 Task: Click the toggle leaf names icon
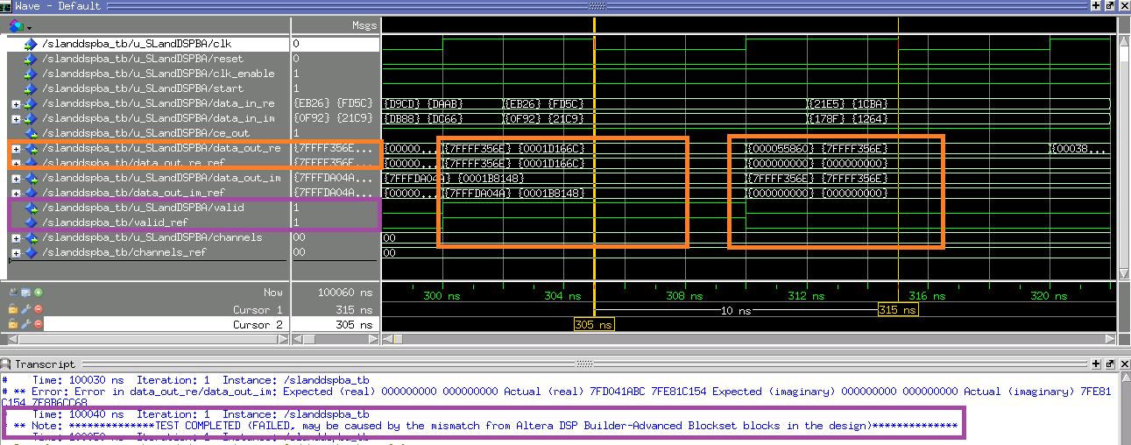[x=12, y=292]
